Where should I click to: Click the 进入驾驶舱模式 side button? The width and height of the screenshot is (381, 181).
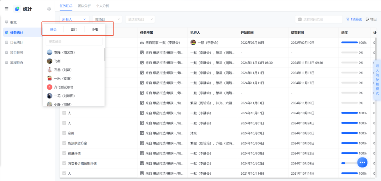pos(377,80)
